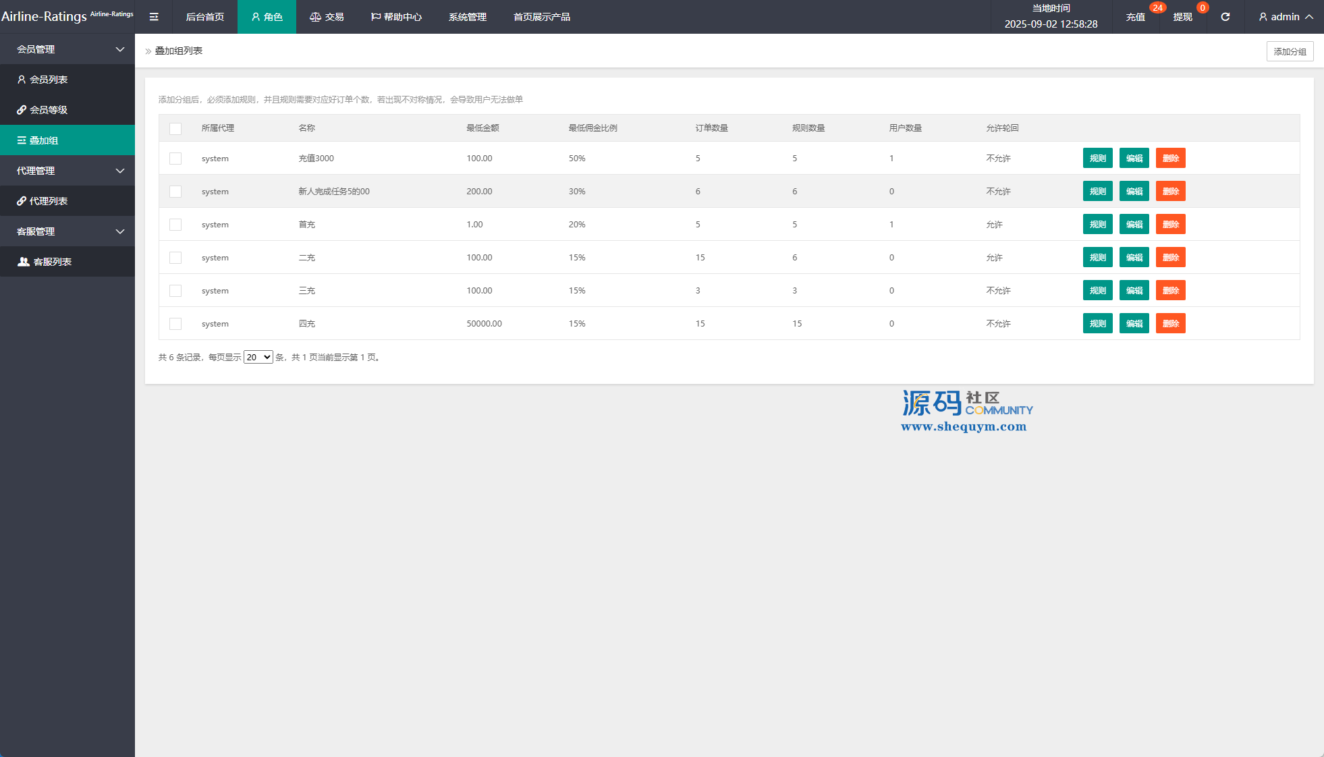Screen dimensions: 1324x757
Task: Click the 提现 notification badge showing 0
Action: pyautogui.click(x=1202, y=8)
